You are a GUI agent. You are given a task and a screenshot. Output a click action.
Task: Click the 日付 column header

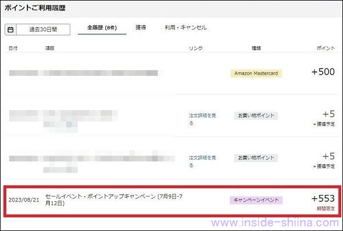(x=13, y=48)
